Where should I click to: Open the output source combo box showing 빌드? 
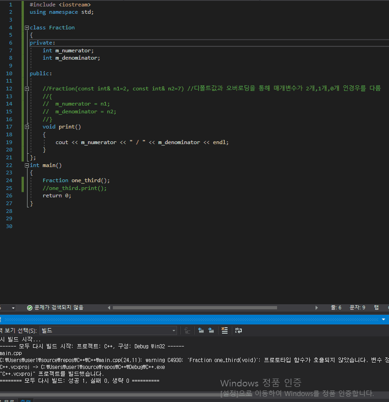click(x=108, y=330)
